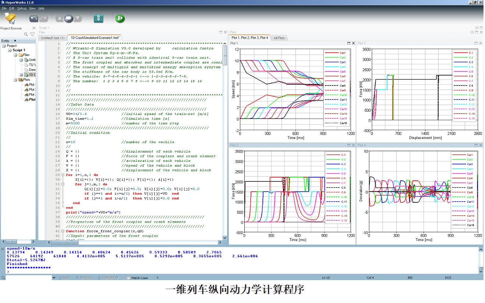Switch to 1D-CrashSimulationI-Scenario1.hml tab
The width and height of the screenshot is (485, 303).
coord(95,38)
